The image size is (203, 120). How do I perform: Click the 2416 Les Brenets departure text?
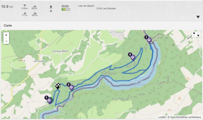pyautogui.click(x=106, y=8)
